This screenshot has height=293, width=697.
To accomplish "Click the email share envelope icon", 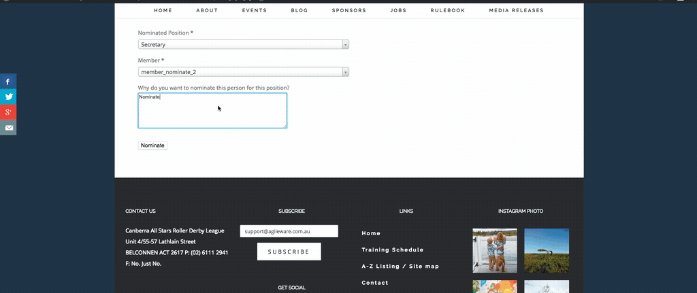I will pyautogui.click(x=8, y=128).
